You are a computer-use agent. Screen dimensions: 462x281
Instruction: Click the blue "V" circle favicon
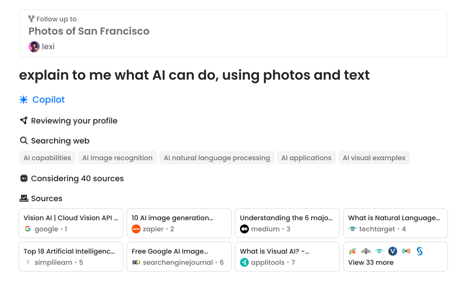pos(392,251)
